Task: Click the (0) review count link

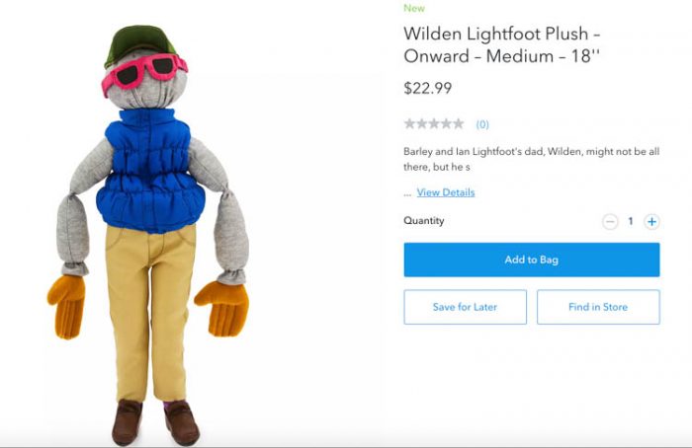Action: pos(482,124)
